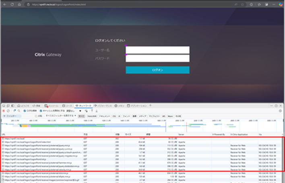Click the フィルター text field
This screenshot has width=285, height=183.
click(12, 116)
